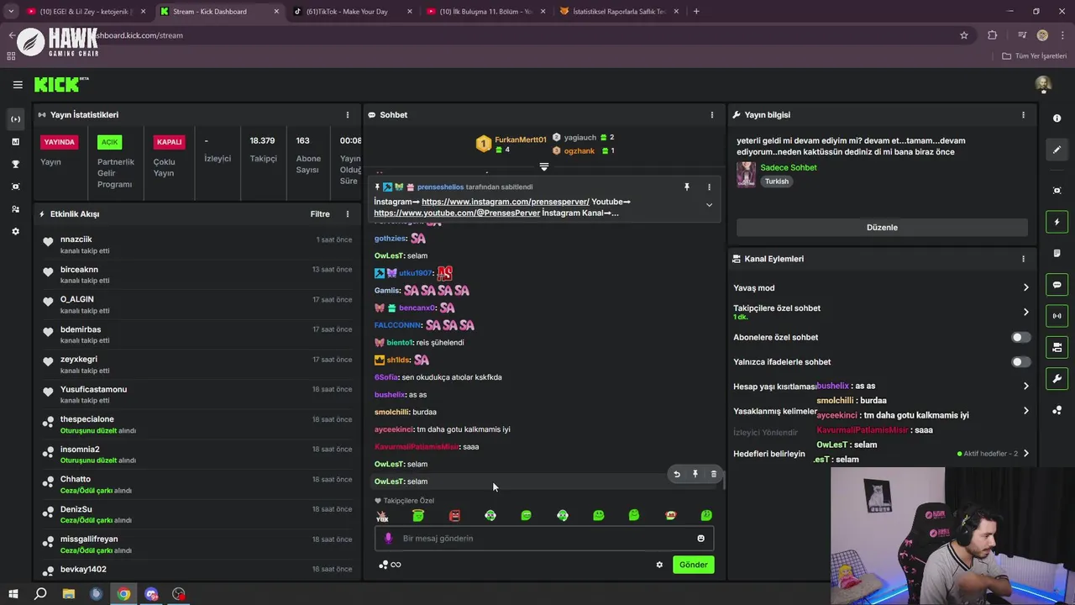Open Yayın İstatistikleri three-dot menu
1075x605 pixels.
pyautogui.click(x=348, y=115)
